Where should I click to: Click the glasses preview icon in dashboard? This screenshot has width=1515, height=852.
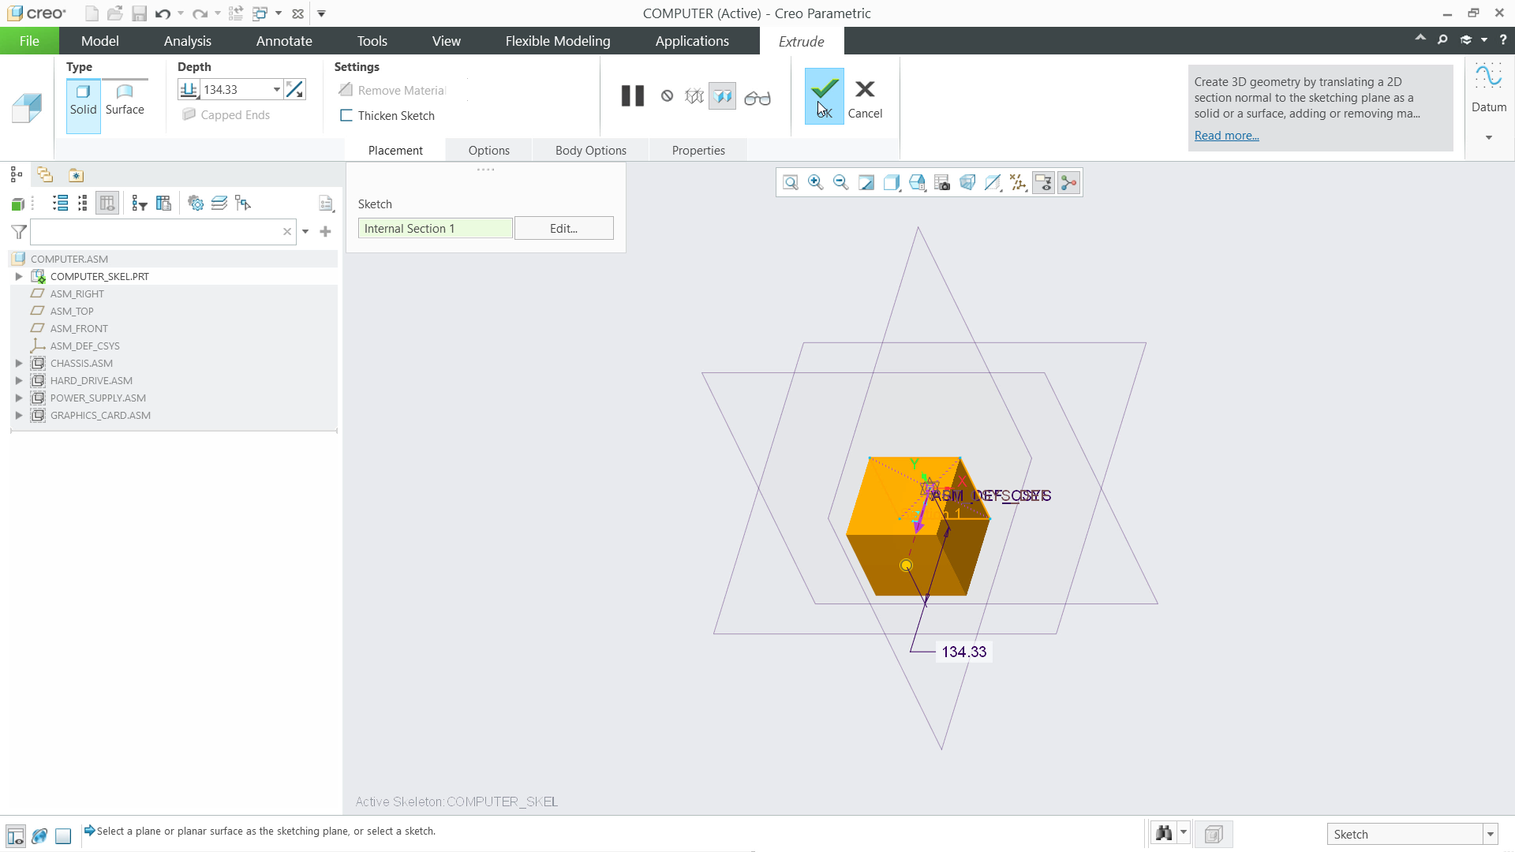point(757,97)
